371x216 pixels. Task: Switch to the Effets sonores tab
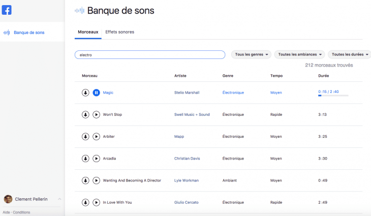coord(119,32)
